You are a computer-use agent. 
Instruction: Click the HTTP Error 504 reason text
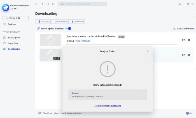pyautogui.click(x=87, y=97)
